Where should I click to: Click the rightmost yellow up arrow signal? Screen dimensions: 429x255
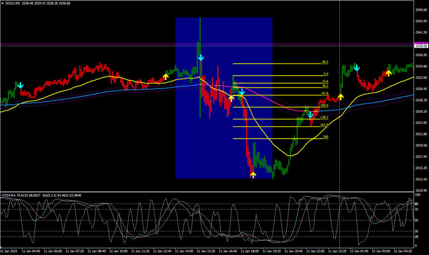coord(388,73)
